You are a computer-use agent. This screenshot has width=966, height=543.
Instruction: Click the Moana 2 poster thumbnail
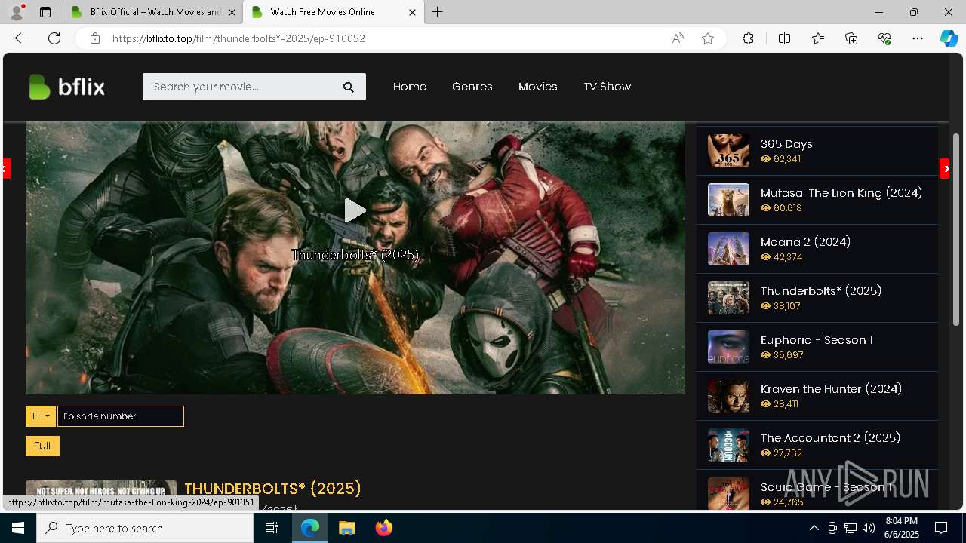pos(728,249)
